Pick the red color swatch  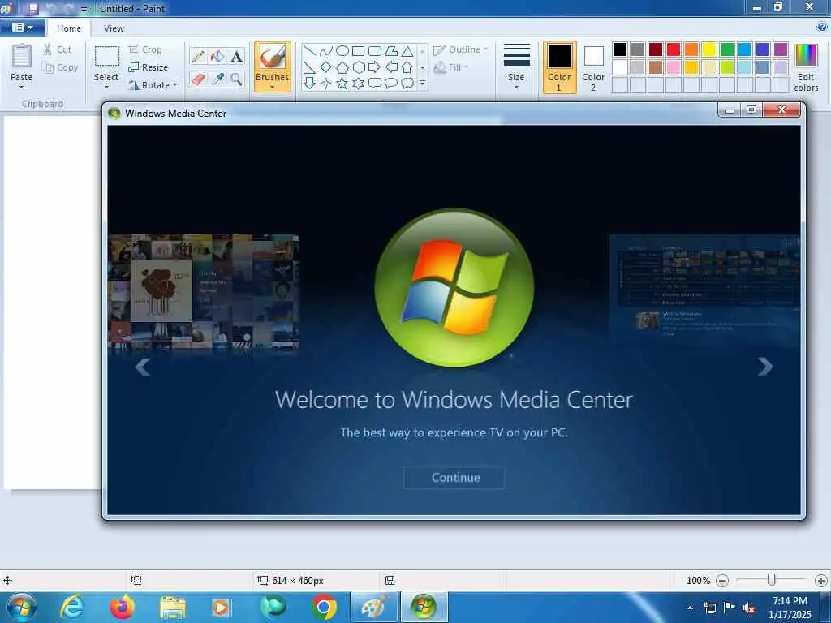point(674,49)
